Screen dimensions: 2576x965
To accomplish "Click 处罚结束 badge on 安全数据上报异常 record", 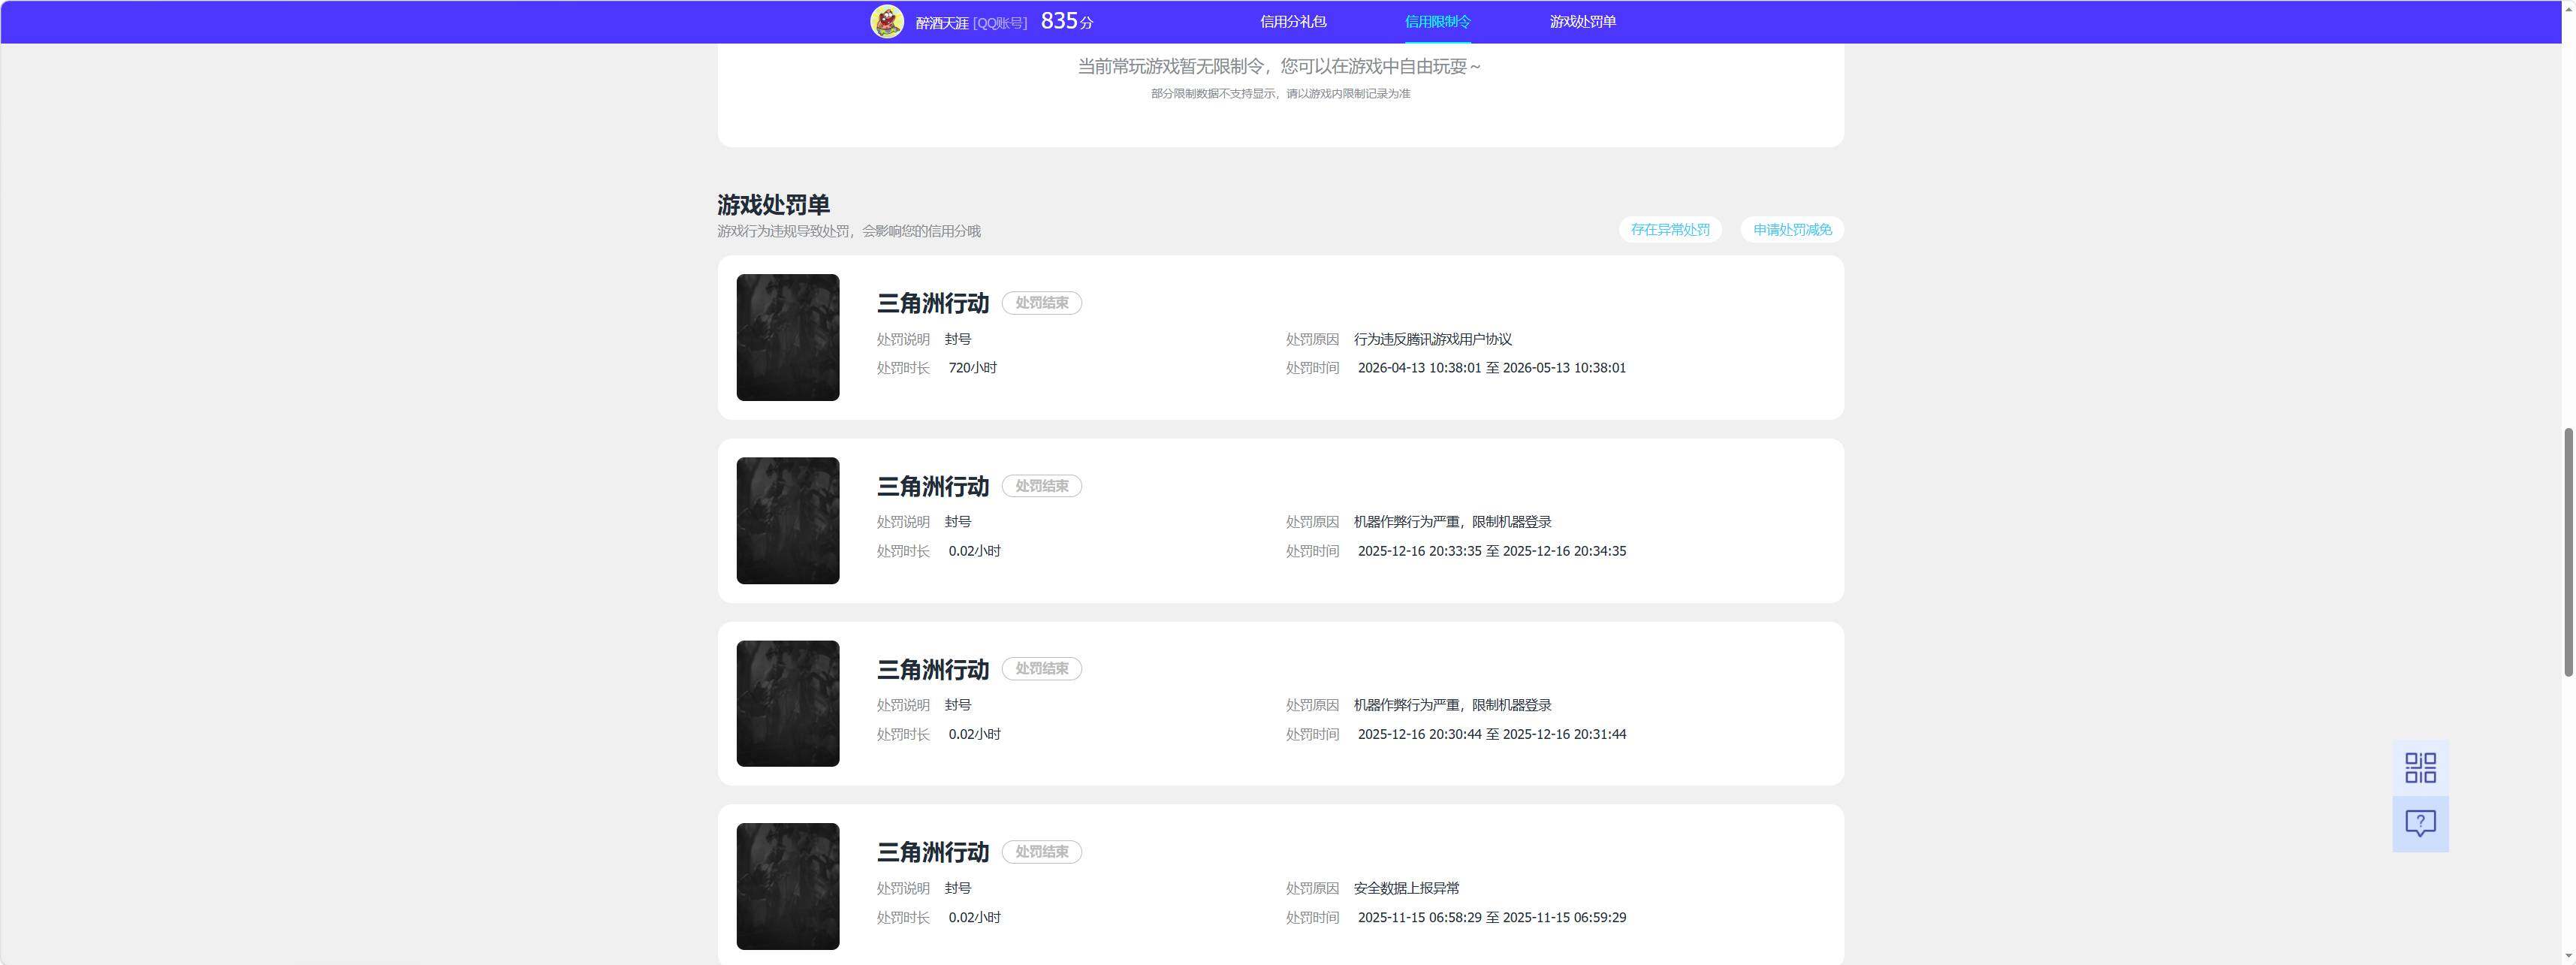I will click(1042, 852).
